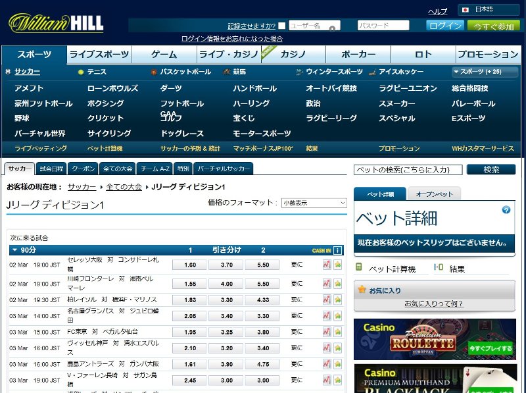Favorite star for FC東京 match
Viewport: 526px width, 393px height.
tap(337, 332)
